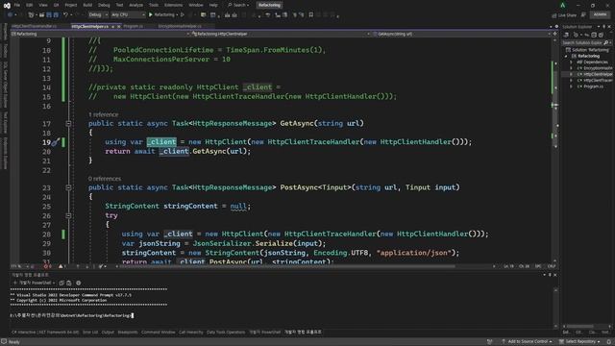The height and width of the screenshot is (346, 615).
Task: Open the terminal settings gear
Action: tap(79, 283)
